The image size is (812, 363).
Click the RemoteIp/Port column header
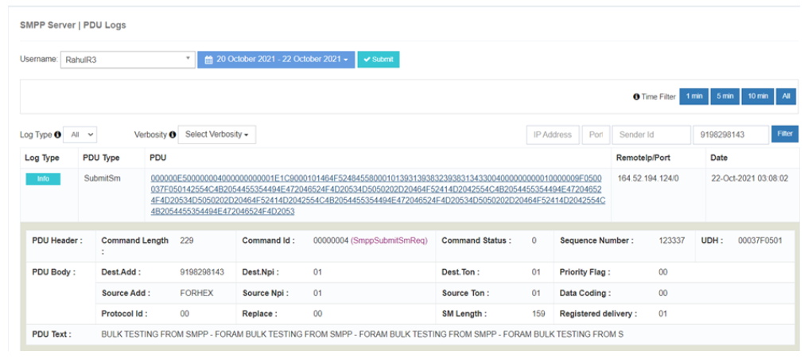click(x=642, y=158)
